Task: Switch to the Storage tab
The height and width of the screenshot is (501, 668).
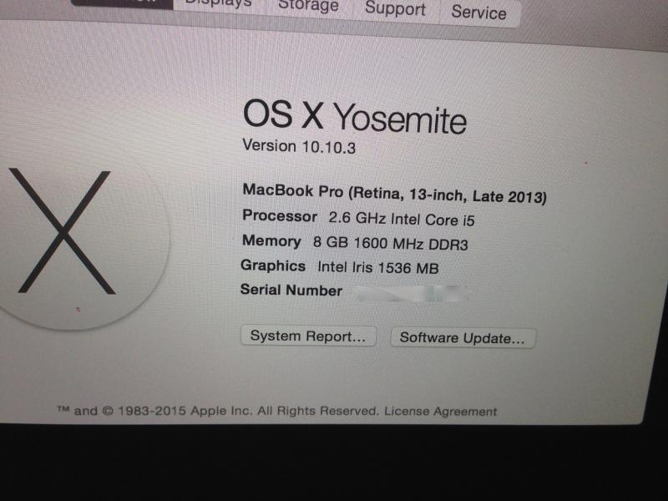Action: [x=308, y=7]
